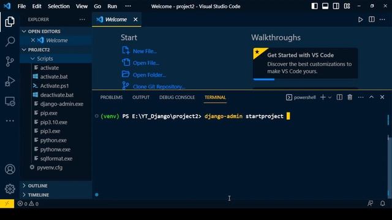Open the pyvenv.cfg file
Screen dimensions: 392x220
pos(50,167)
